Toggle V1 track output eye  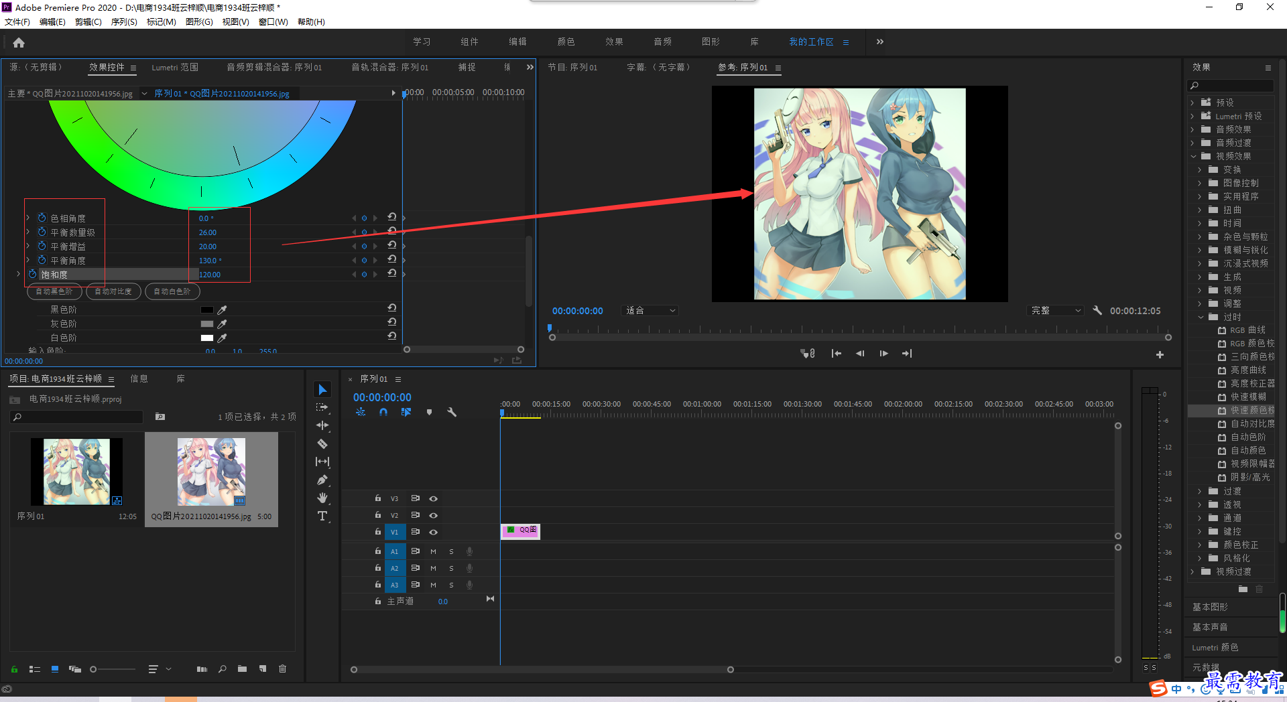pos(434,532)
